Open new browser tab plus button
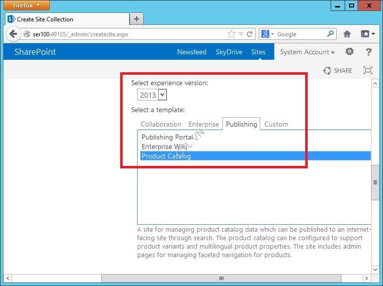This screenshot has width=383, height=286. pos(136,19)
